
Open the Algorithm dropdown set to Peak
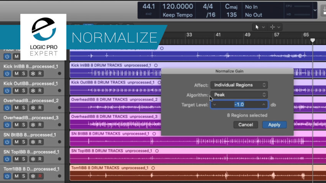tap(239, 95)
